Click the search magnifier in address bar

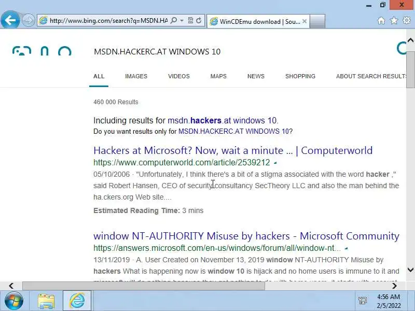pyautogui.click(x=174, y=20)
